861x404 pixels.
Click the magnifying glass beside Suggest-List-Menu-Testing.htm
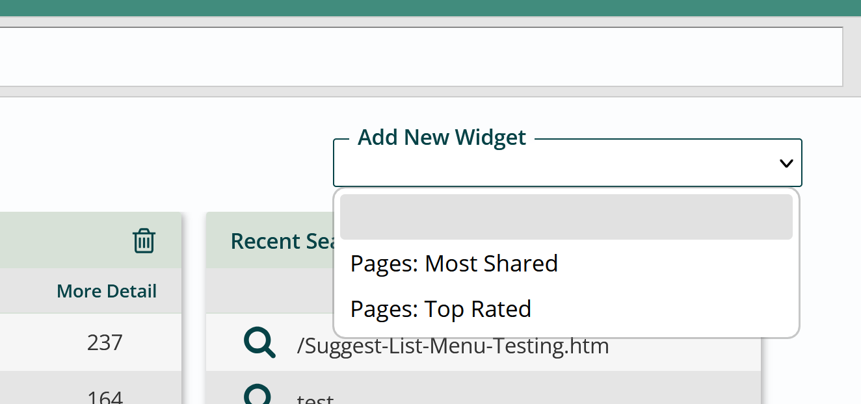click(259, 342)
